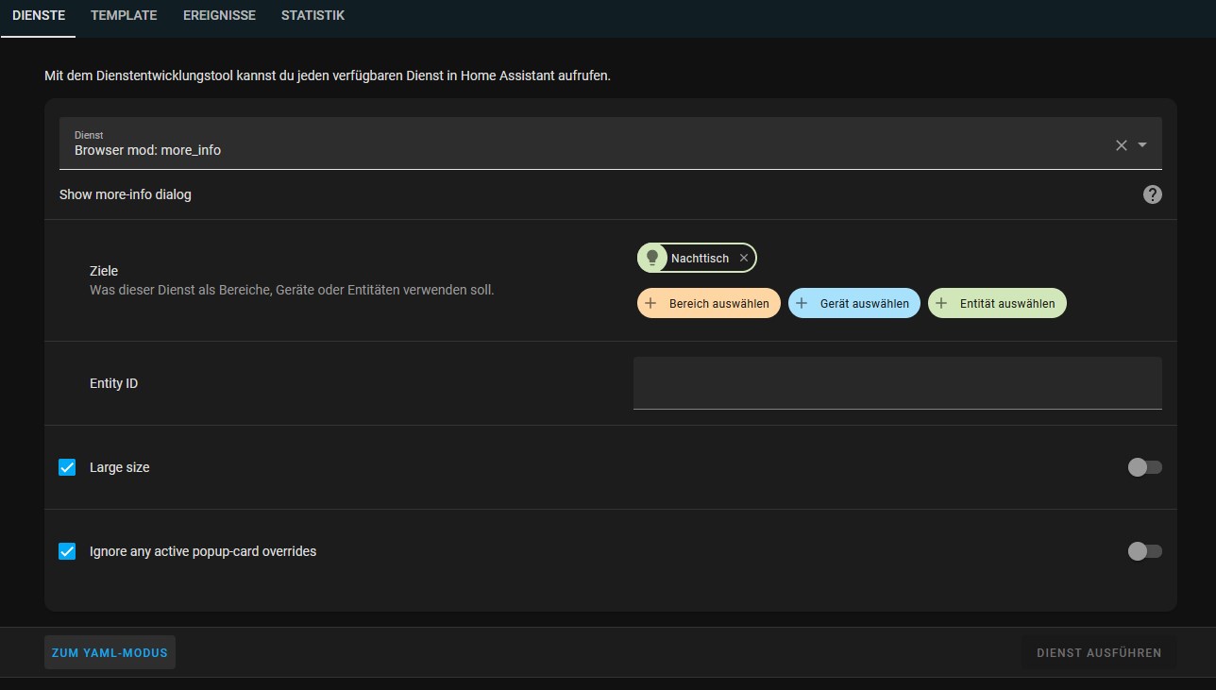1216x690 pixels.
Task: Click the plus icon on Entität auswählen
Action: click(x=941, y=302)
